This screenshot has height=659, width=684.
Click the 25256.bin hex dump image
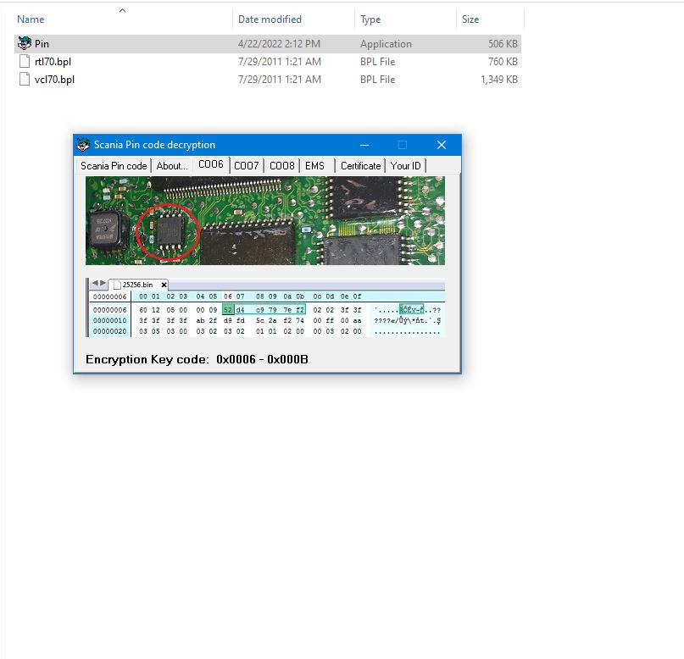(265, 307)
